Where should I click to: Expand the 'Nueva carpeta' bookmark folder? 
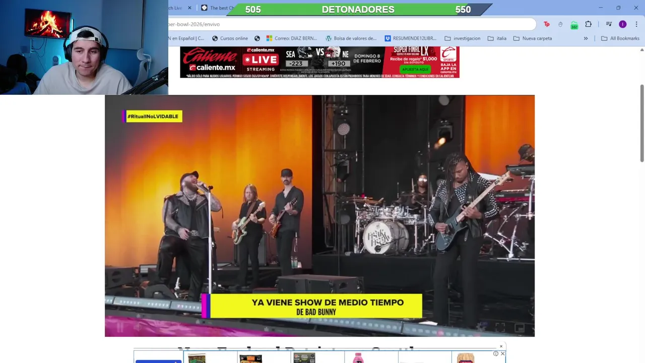point(533,38)
